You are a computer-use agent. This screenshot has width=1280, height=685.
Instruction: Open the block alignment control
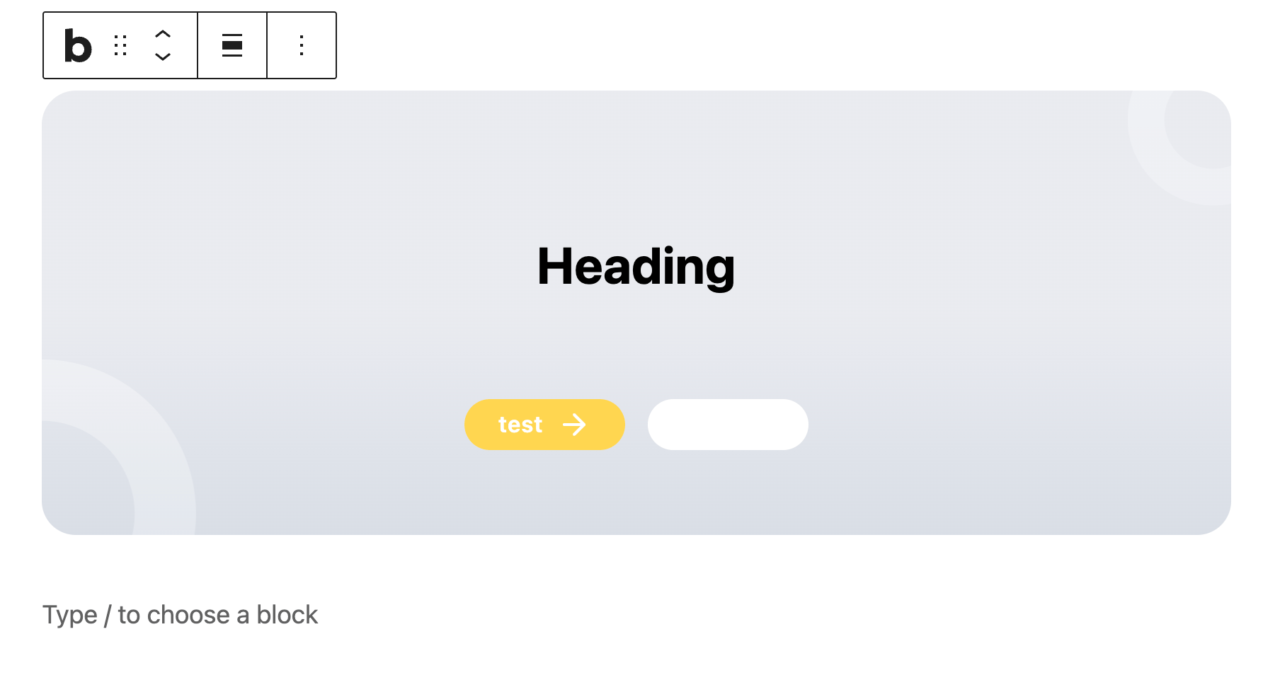(232, 46)
